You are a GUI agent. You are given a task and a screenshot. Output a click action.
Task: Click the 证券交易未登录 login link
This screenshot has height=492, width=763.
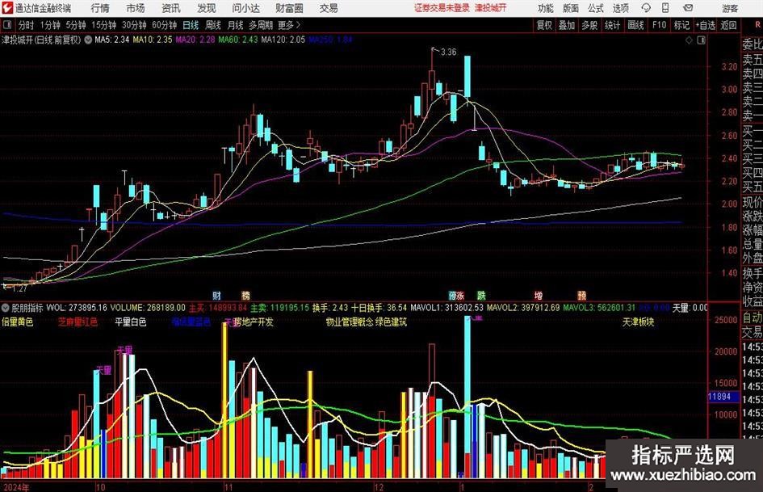pos(442,8)
